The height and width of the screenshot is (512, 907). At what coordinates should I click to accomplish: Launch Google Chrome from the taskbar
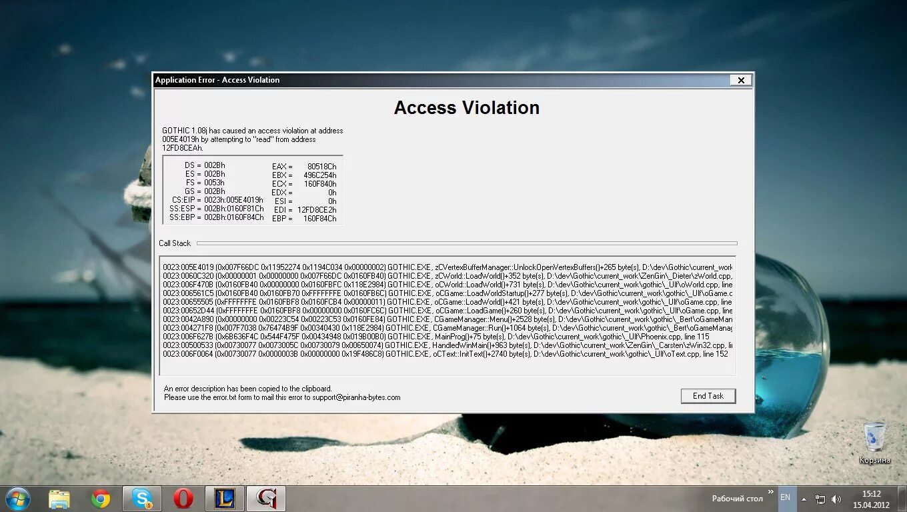pos(101,499)
